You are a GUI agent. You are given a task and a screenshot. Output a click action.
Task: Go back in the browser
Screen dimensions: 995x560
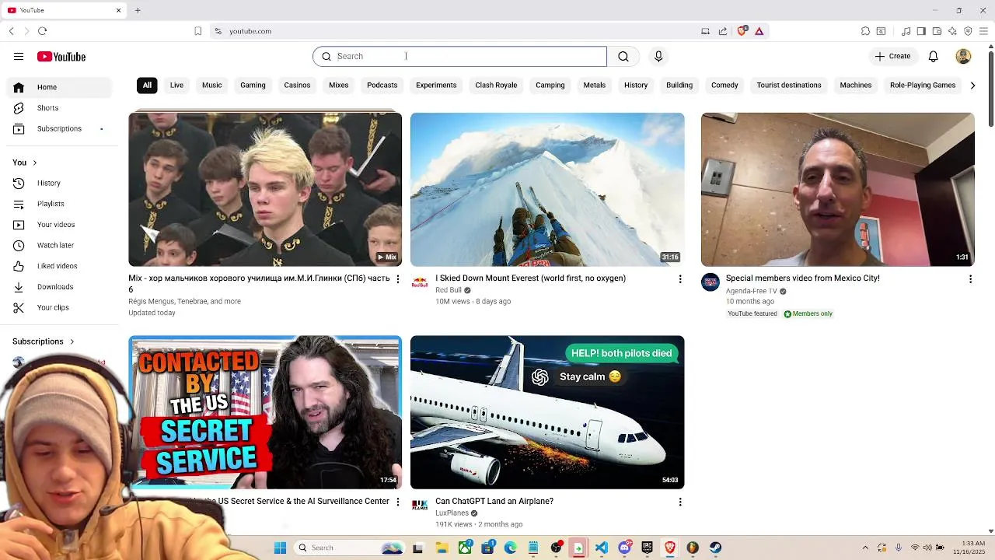(x=11, y=31)
